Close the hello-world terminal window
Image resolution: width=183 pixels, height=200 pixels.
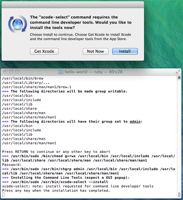tap(5, 72)
